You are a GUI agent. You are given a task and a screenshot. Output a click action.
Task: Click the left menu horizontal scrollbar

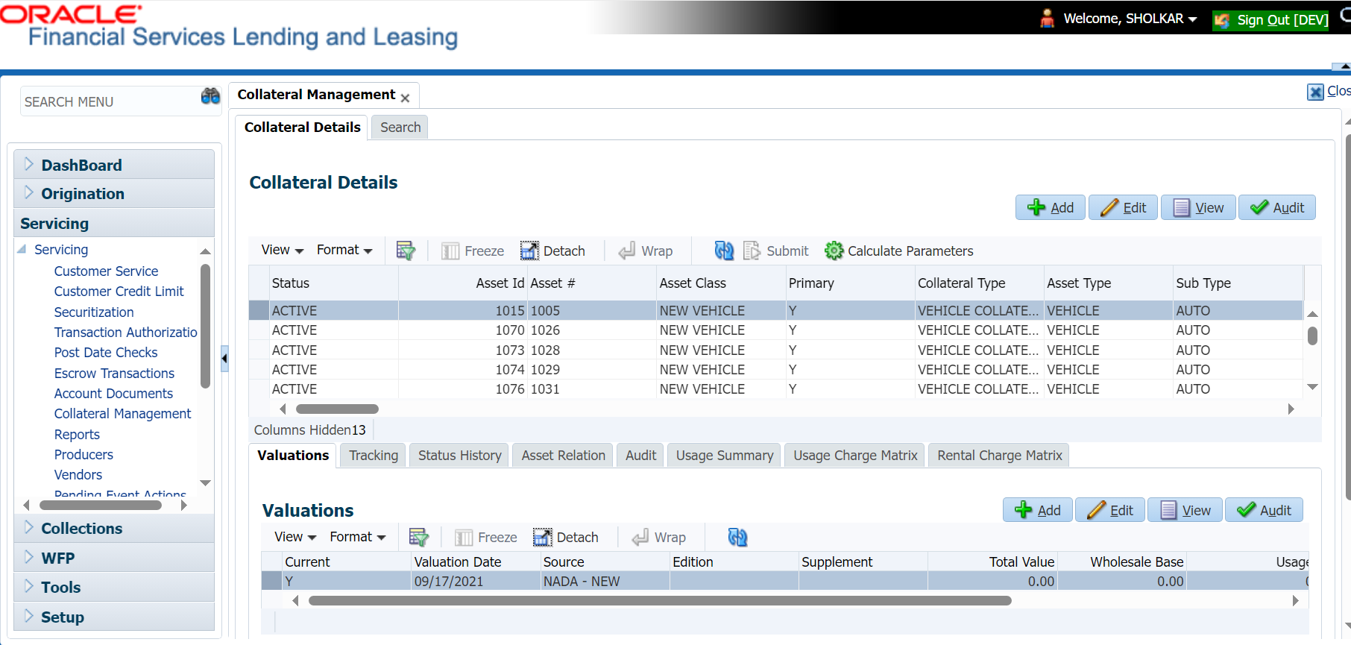[101, 506]
